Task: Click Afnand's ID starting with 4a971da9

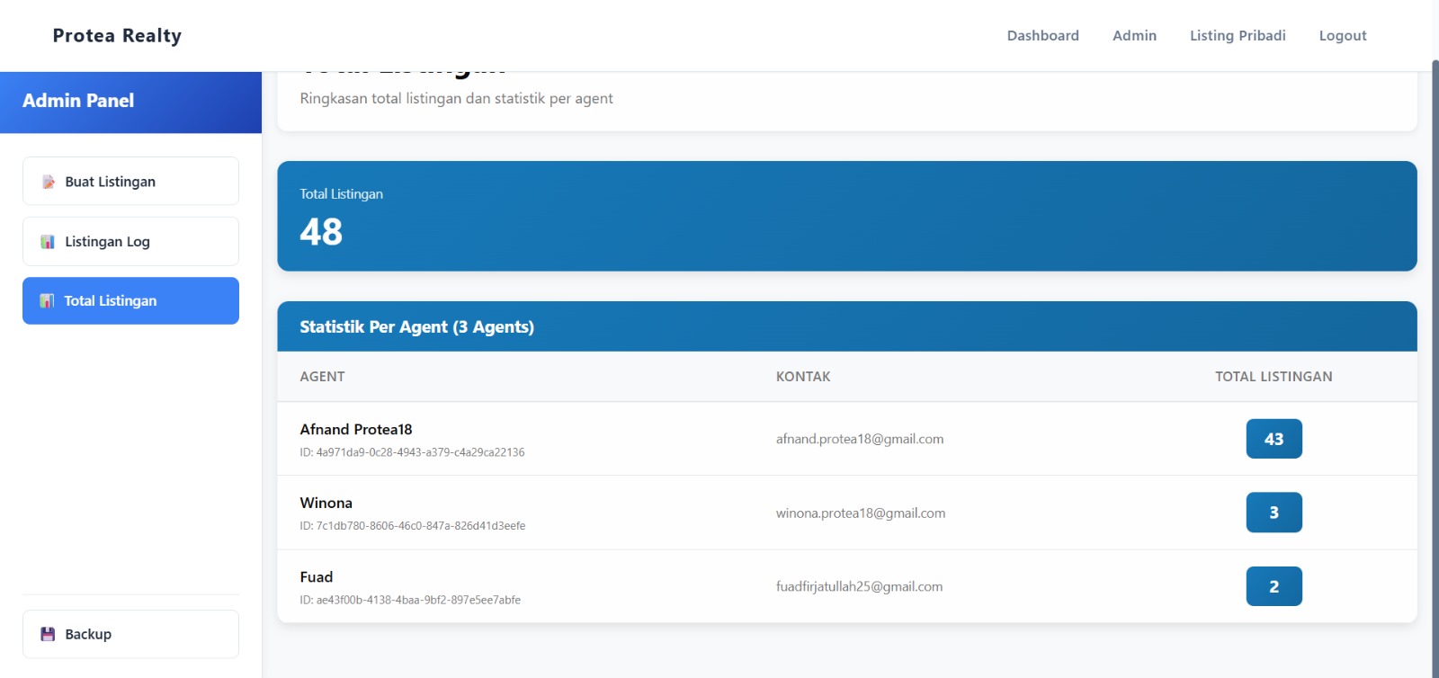Action: tap(412, 452)
